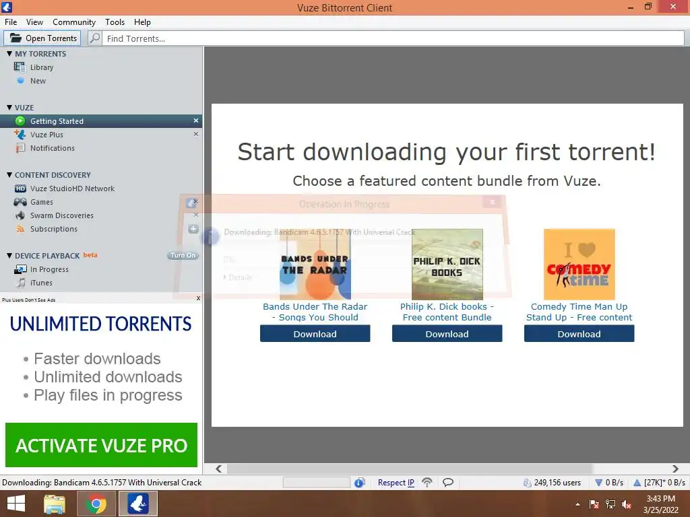690x517 pixels.
Task: Download the Comedy Time Man Up bundle
Action: pyautogui.click(x=579, y=334)
